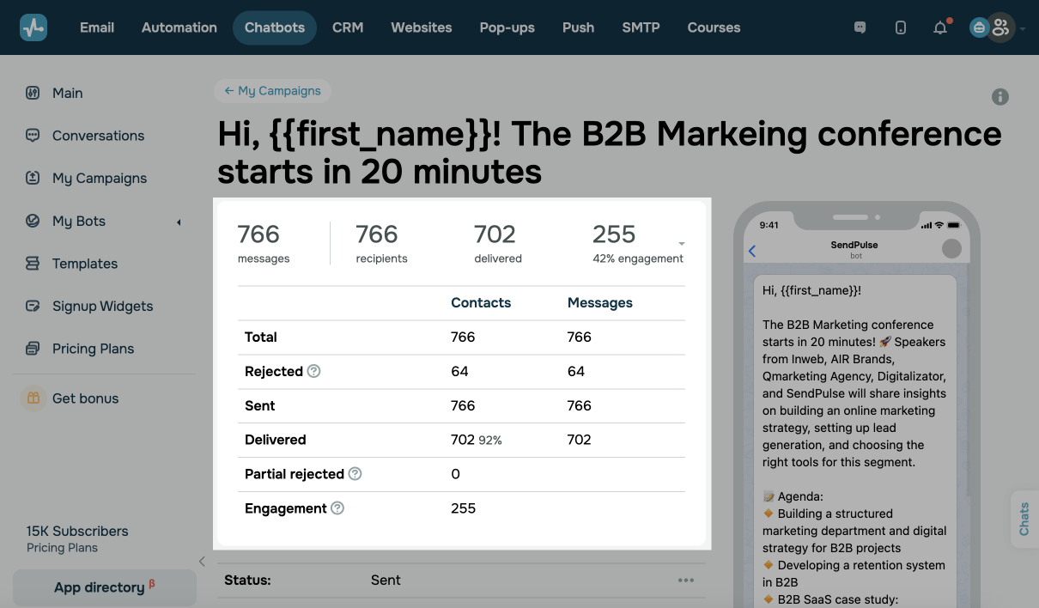Viewport: 1039px width, 608px height.
Task: Open the chat support icon in header
Action: point(860,27)
